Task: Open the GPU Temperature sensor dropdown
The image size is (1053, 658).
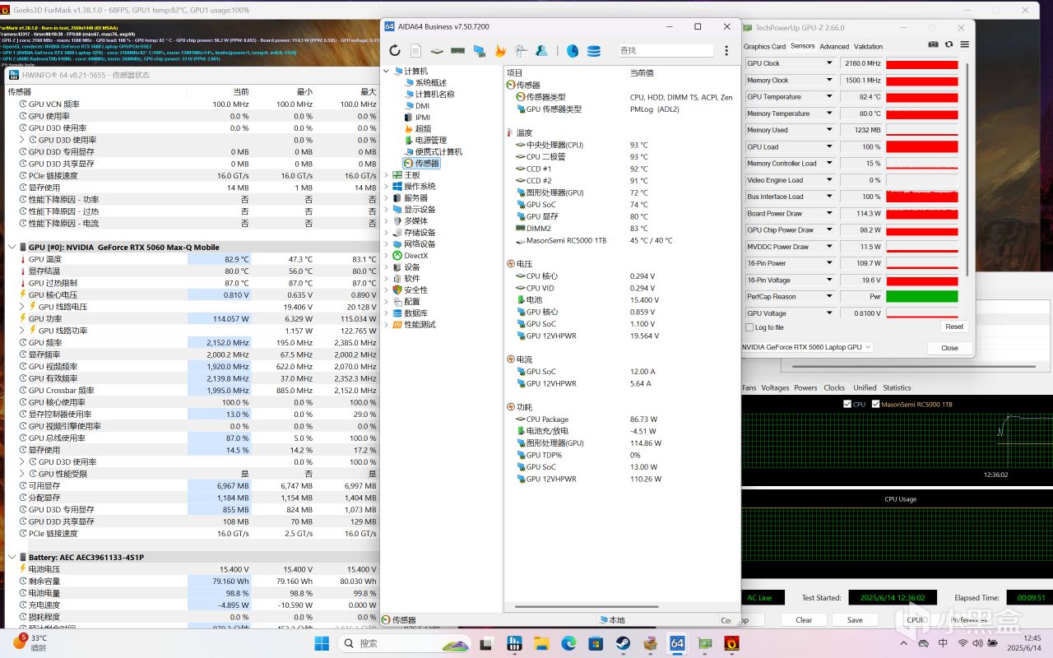Action: click(829, 97)
